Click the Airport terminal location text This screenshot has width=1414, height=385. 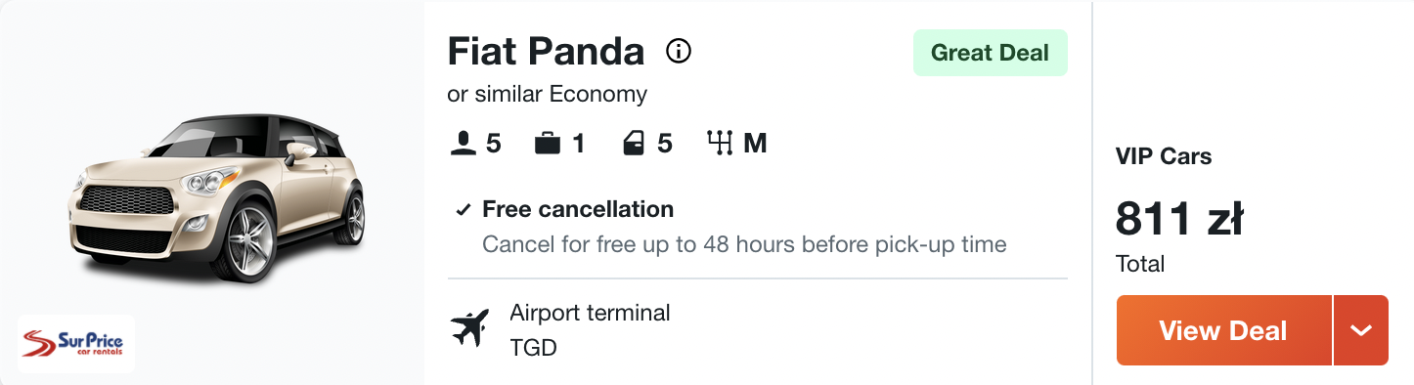click(x=590, y=313)
